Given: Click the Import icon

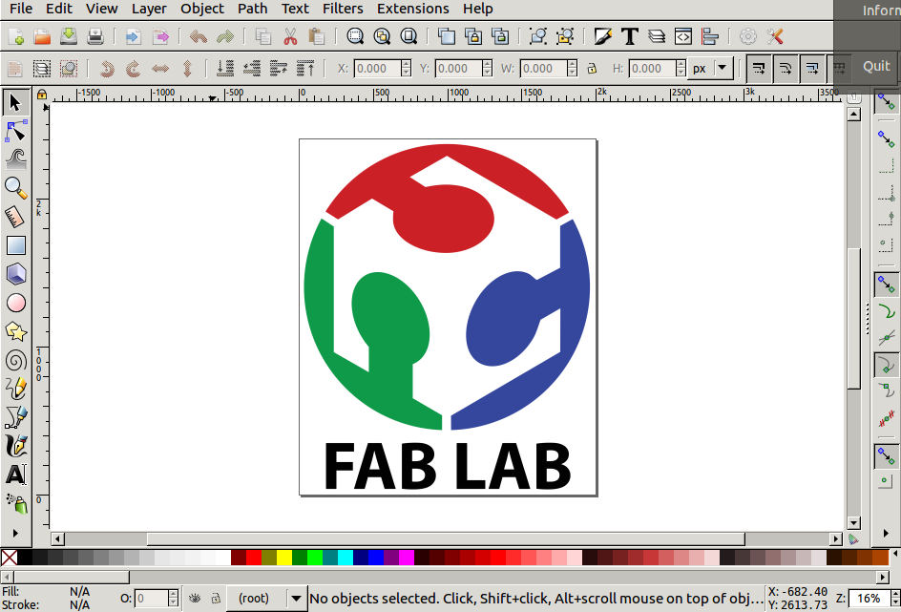Looking at the screenshot, I should click(134, 37).
